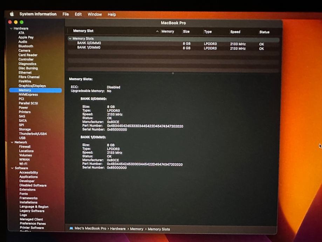Image resolution: width=322 pixels, height=242 pixels.
Task: Select the highlighted Memory sidebar item
Action: [35, 90]
